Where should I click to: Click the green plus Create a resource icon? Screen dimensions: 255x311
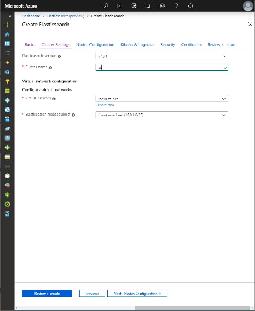coord(7,25)
